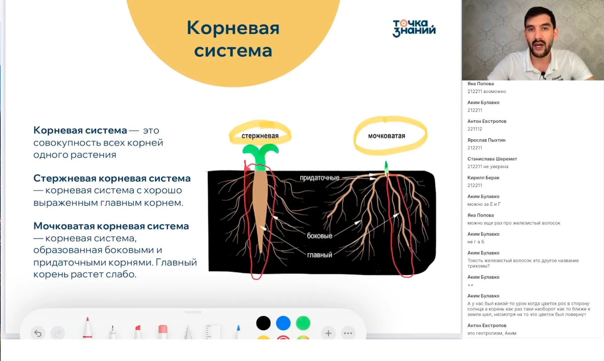Click the Точка Знаний logo
Viewport: 604px width, 361px height.
point(413,28)
